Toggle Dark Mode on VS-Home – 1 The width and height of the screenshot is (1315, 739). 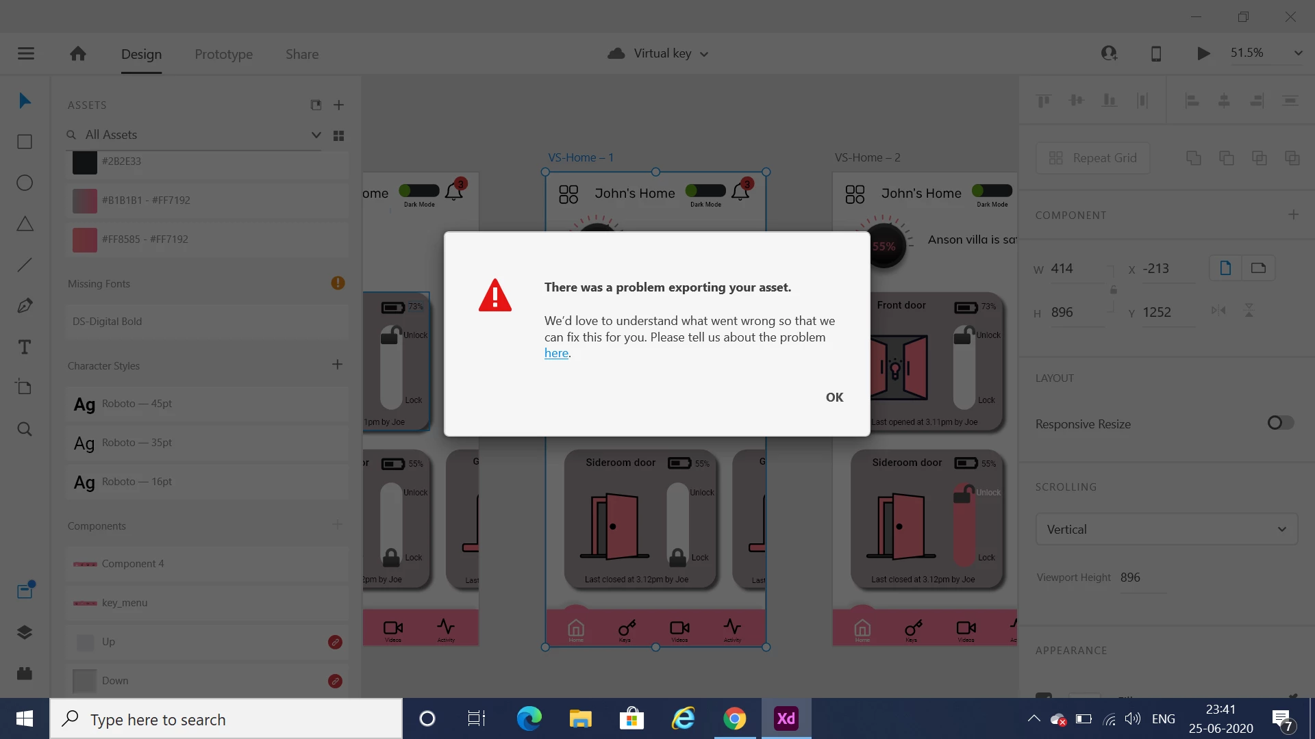[x=705, y=191]
